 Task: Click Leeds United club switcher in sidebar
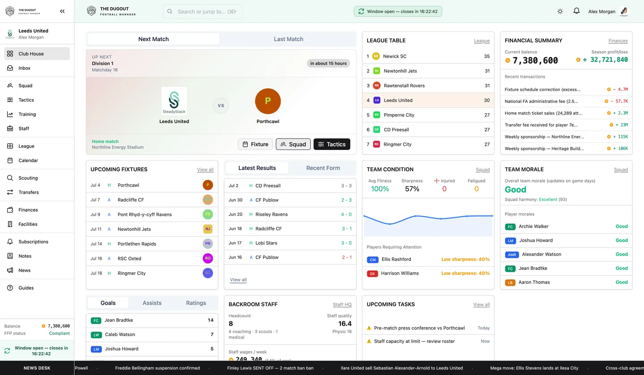(37, 34)
